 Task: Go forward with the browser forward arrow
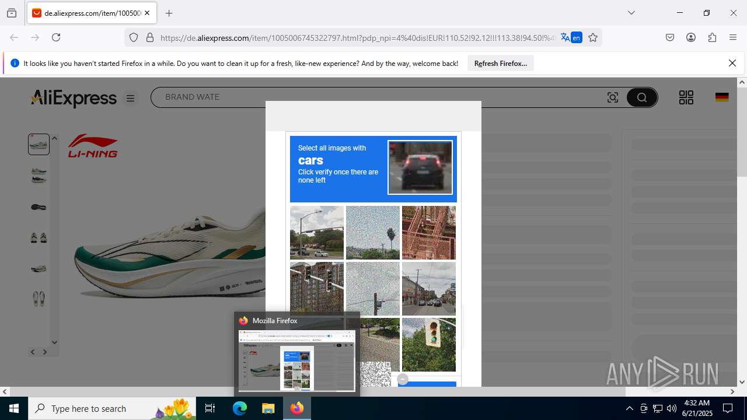pos(35,37)
